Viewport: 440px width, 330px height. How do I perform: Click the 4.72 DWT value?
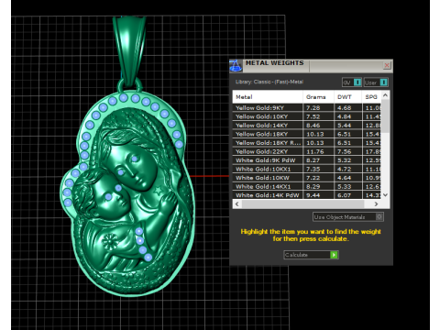pos(345,169)
